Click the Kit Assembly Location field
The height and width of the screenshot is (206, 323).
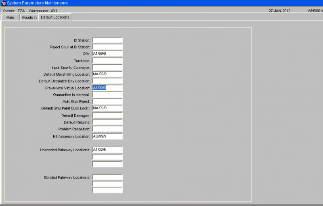click(107, 136)
